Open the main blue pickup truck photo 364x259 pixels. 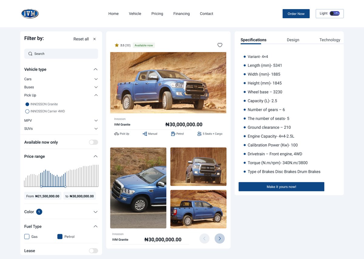[168, 83]
